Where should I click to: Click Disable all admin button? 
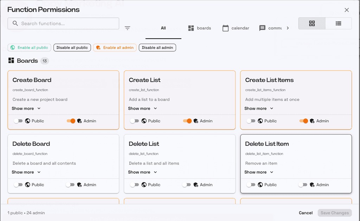(157, 47)
